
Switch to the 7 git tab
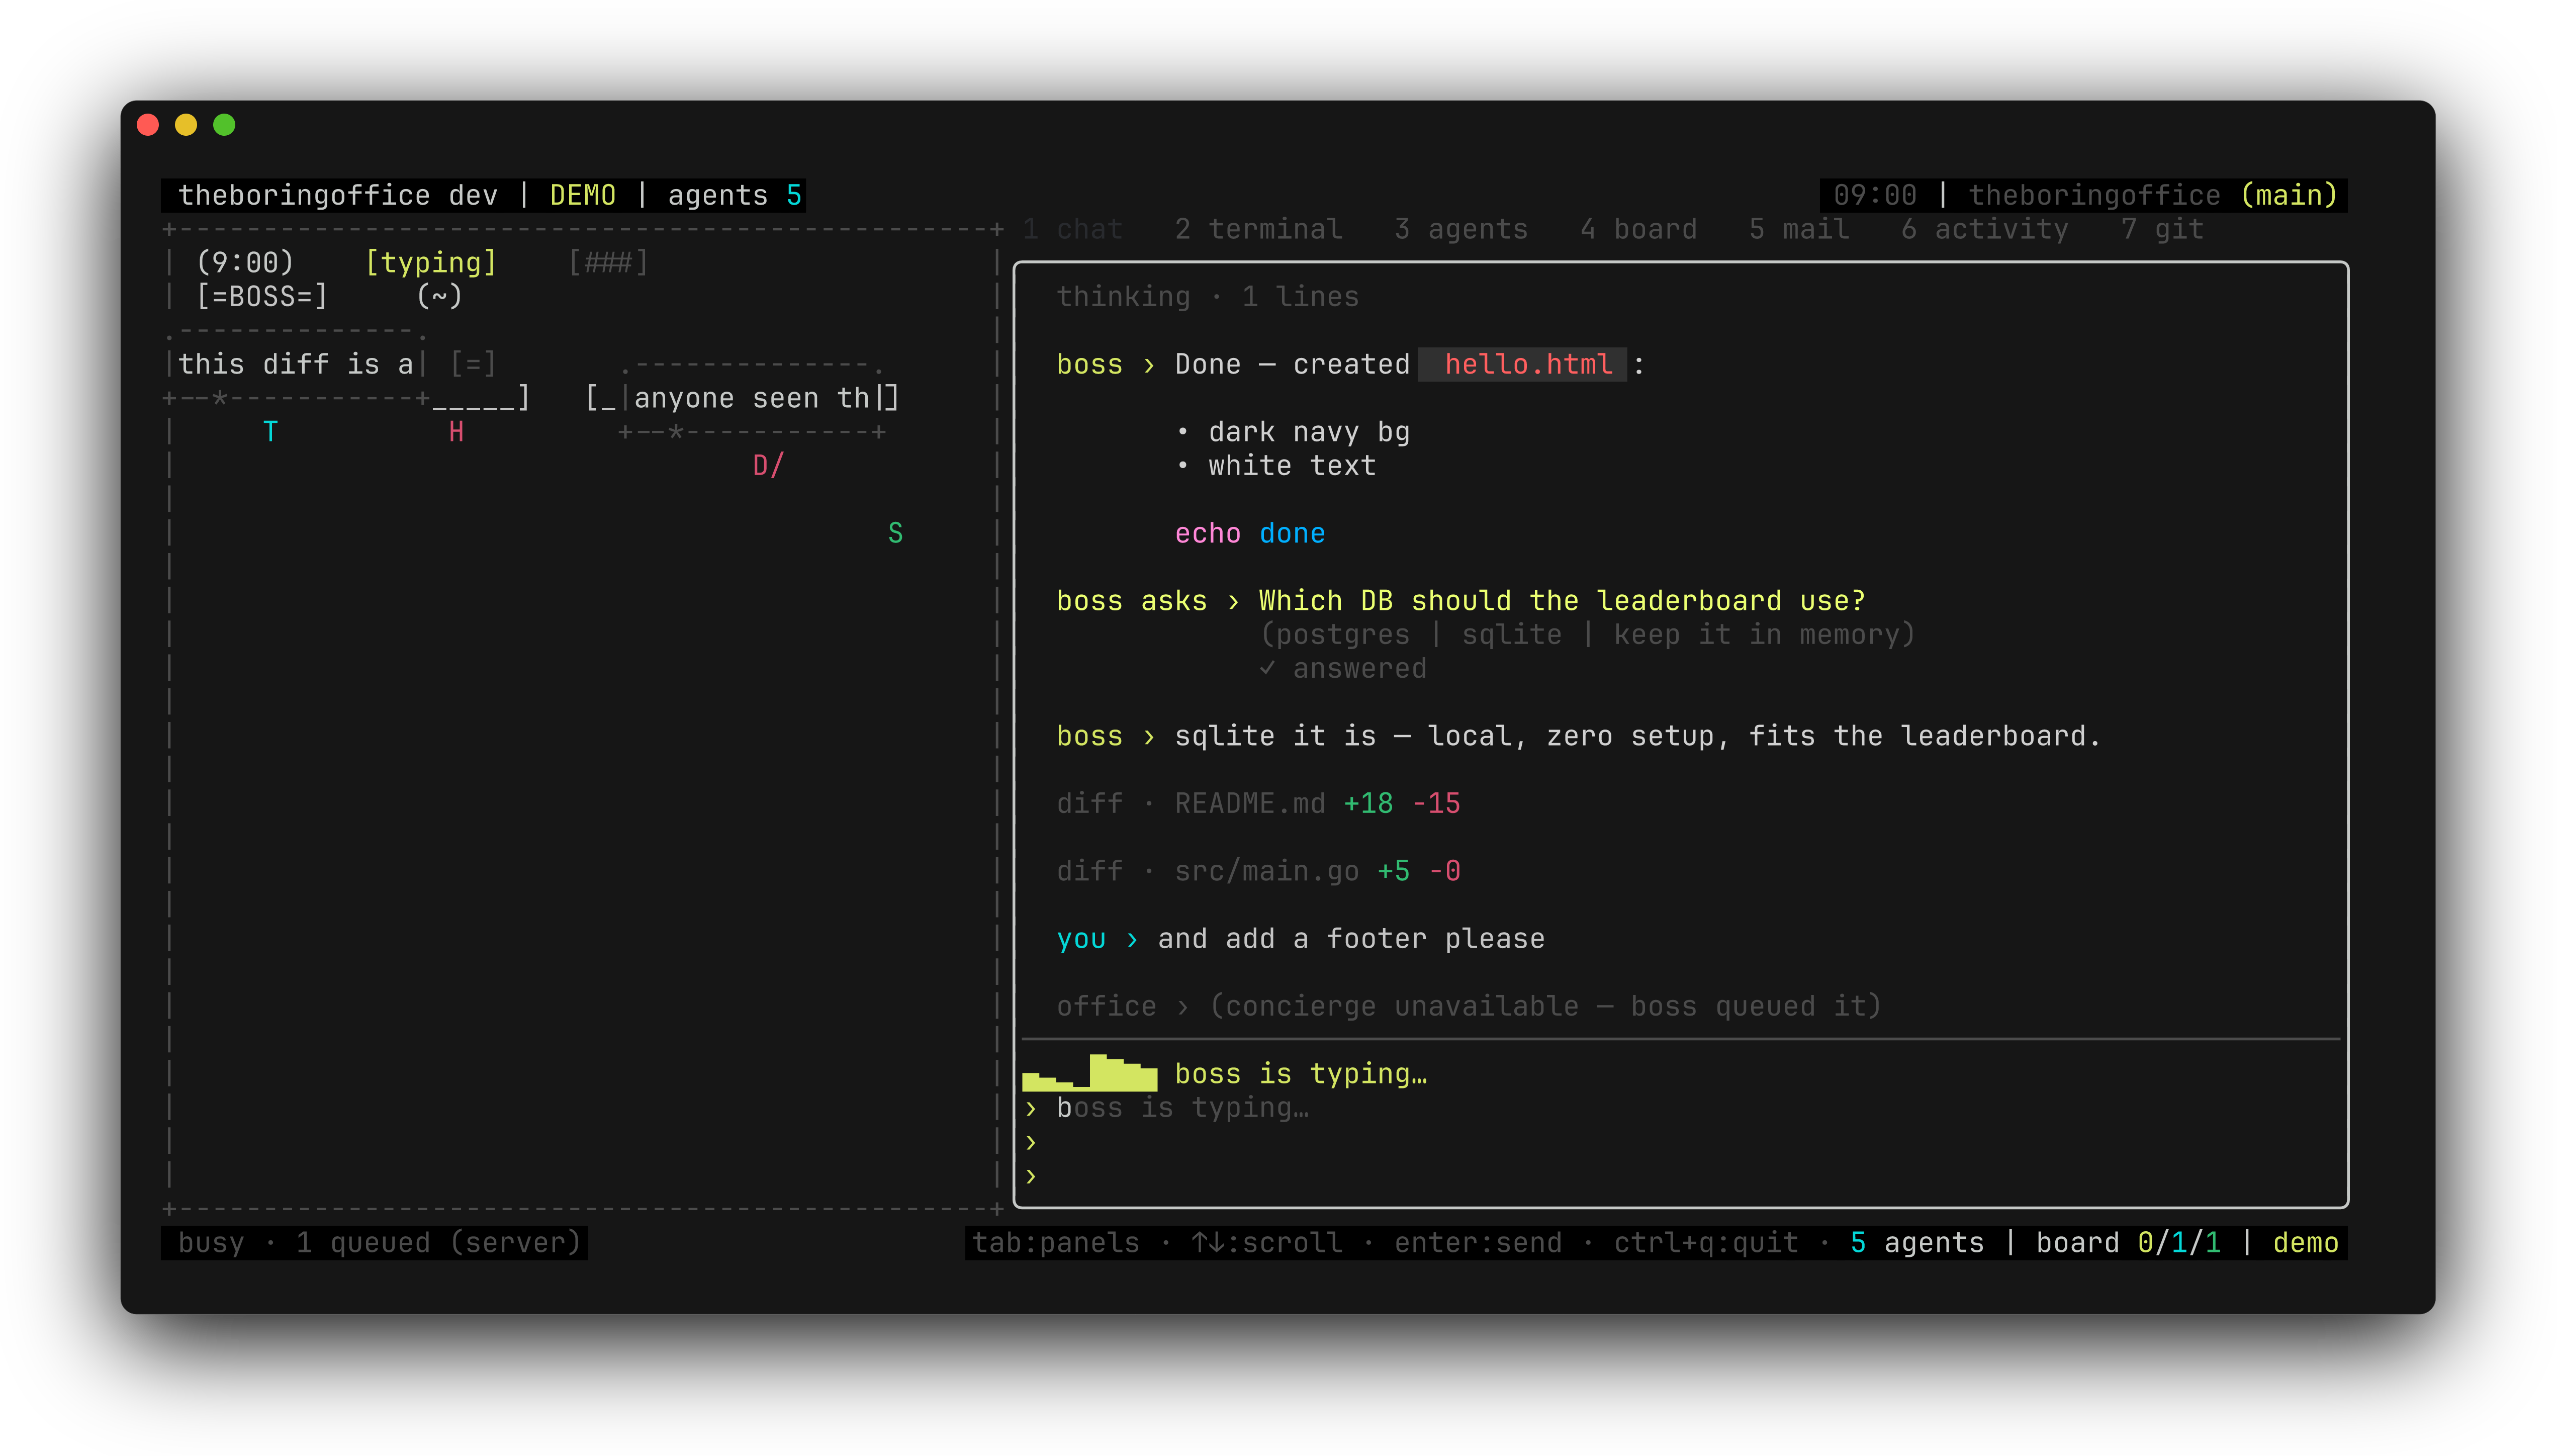tap(2162, 229)
